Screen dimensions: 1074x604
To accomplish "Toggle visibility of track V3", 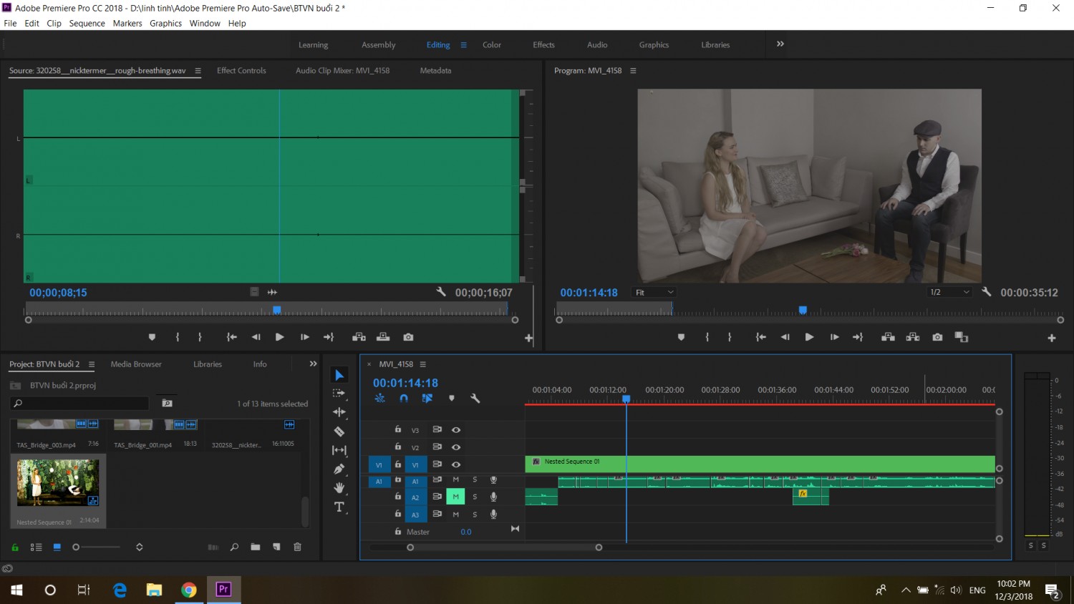I will pyautogui.click(x=455, y=430).
